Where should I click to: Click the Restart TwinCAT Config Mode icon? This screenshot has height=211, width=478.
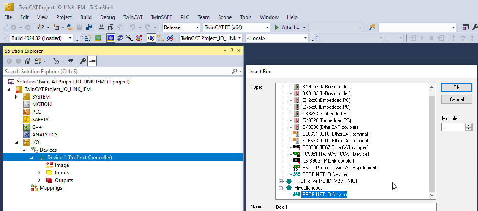(x=110, y=38)
